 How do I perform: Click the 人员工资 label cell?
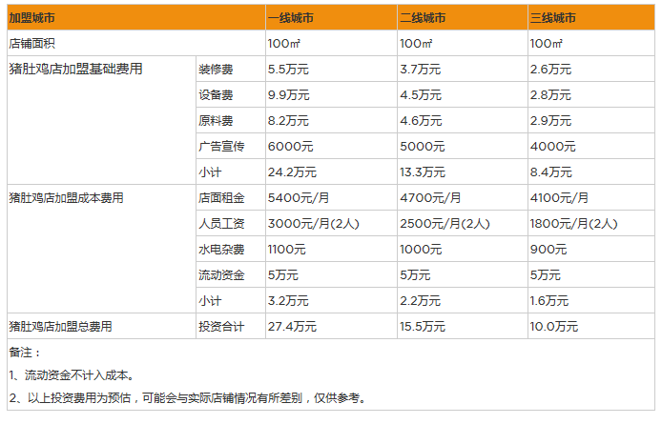coord(221,224)
